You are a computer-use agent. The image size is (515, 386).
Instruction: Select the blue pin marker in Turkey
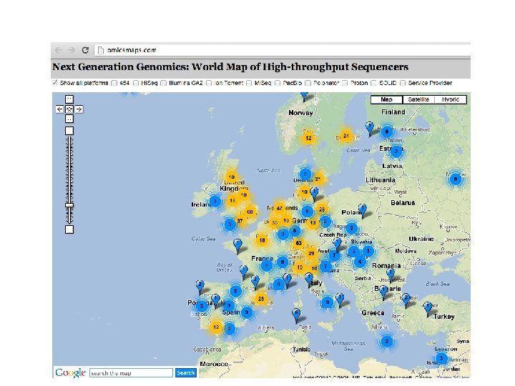[427, 307]
